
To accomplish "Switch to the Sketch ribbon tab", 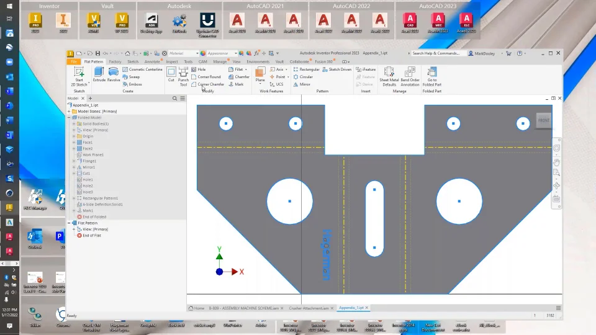I will [x=133, y=62].
